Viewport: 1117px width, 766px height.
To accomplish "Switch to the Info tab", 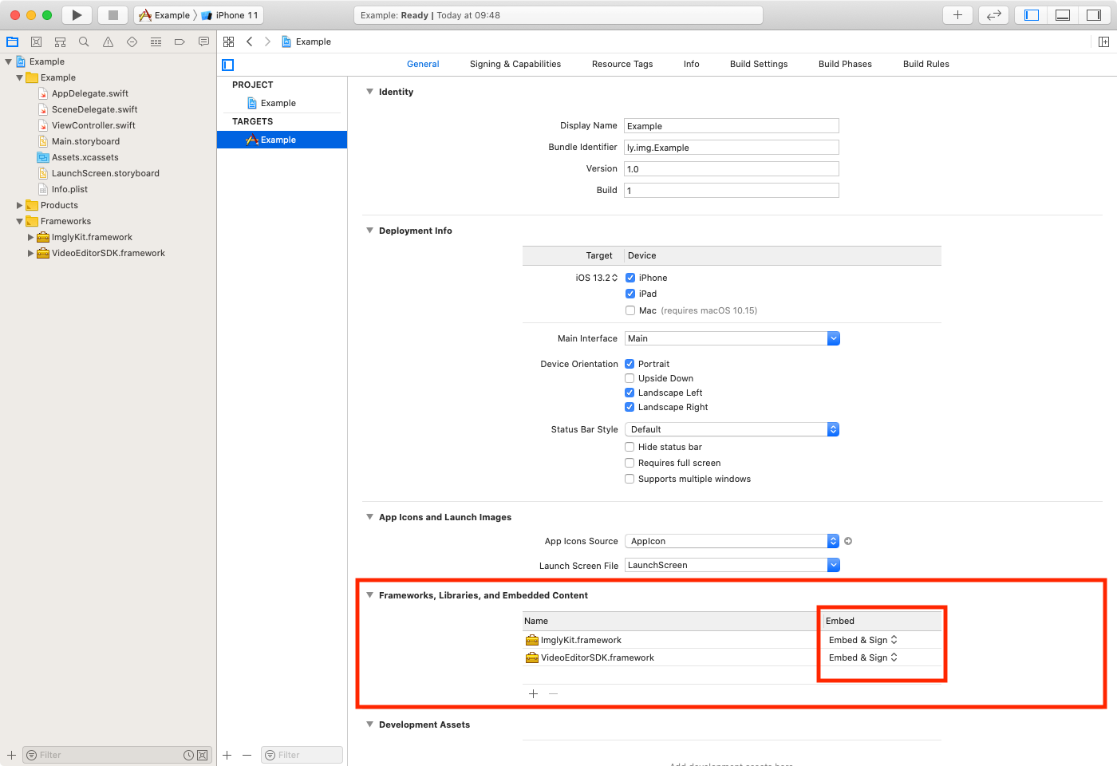I will click(692, 64).
